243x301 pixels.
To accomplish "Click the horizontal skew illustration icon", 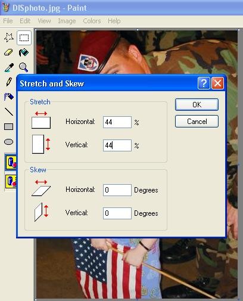I will click(x=41, y=188).
